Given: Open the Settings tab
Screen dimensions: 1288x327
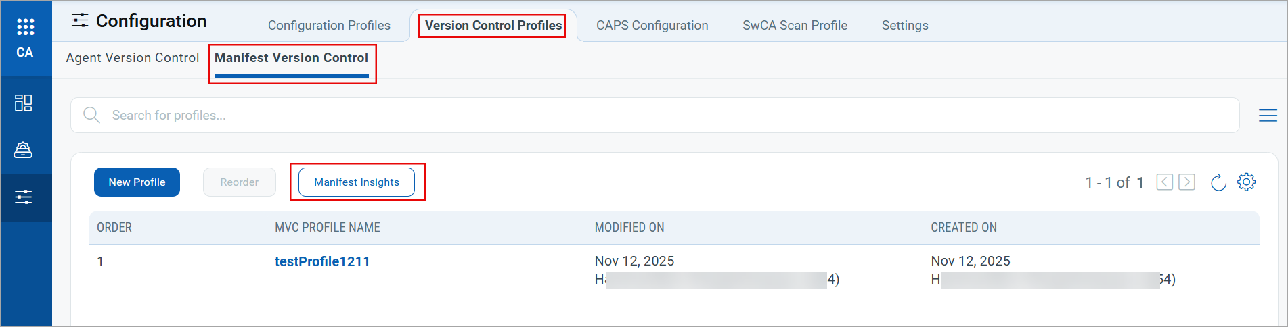Looking at the screenshot, I should coord(904,26).
